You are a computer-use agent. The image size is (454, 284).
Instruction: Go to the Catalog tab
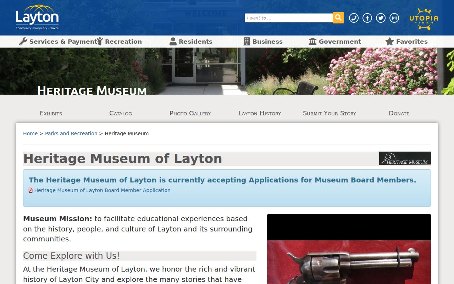pyautogui.click(x=121, y=113)
